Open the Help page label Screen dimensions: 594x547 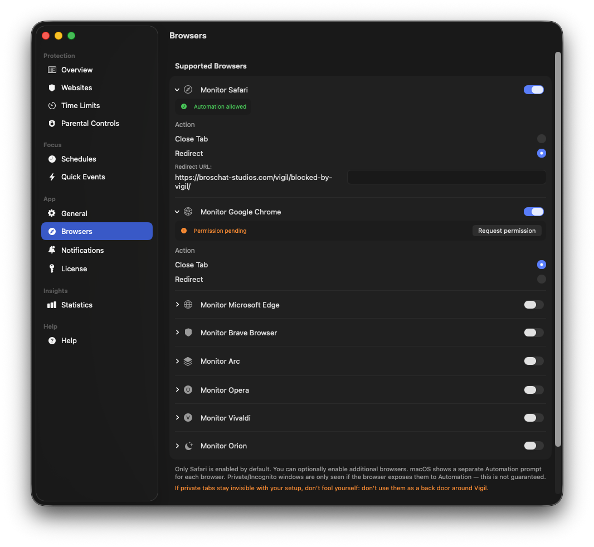point(69,340)
